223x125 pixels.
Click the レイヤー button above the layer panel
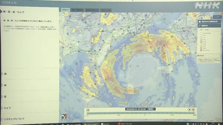pos(217,17)
